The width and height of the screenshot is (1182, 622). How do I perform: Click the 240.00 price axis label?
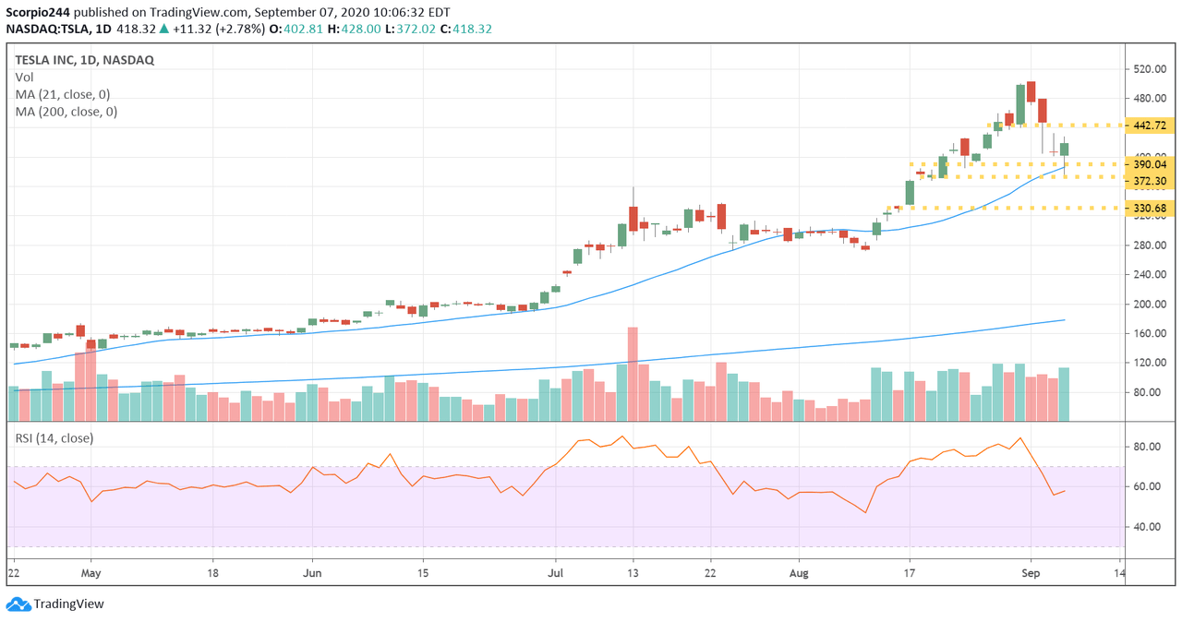(x=1150, y=274)
